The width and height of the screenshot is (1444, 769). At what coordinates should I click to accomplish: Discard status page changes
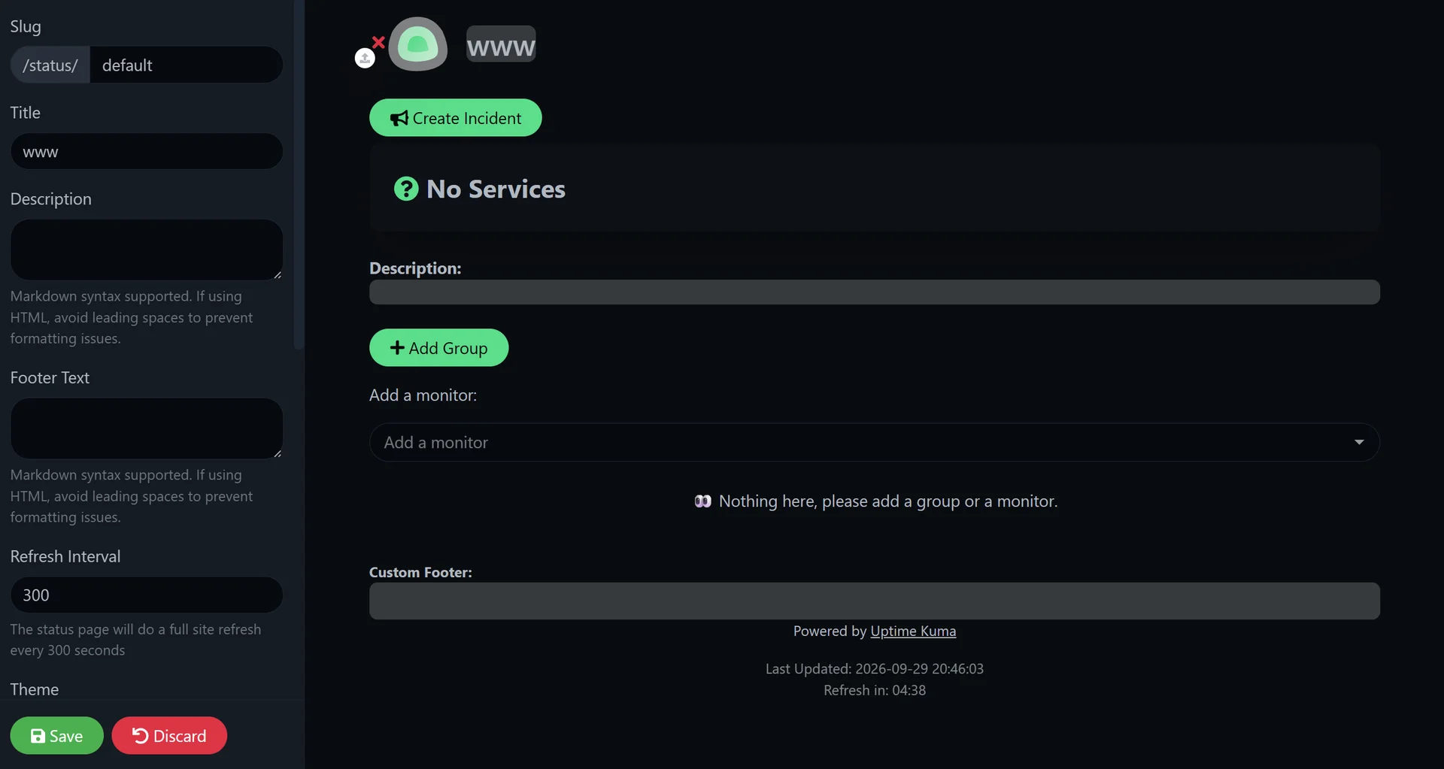169,736
